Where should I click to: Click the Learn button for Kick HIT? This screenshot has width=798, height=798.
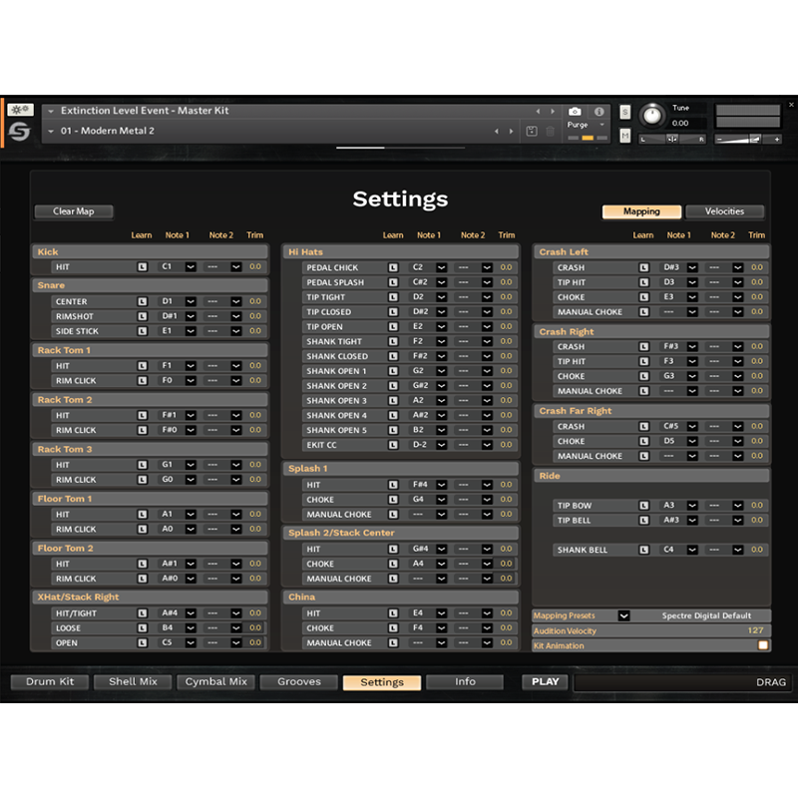(143, 266)
